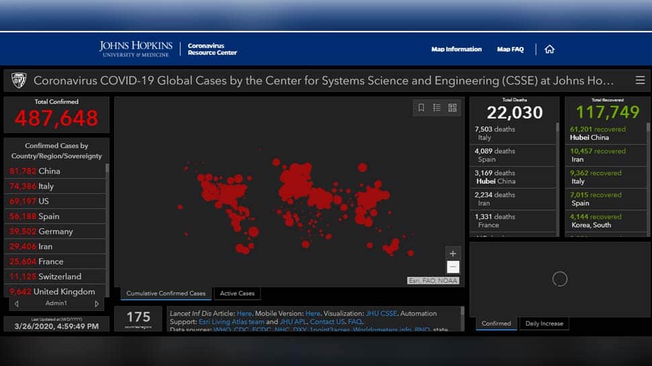Select Iran in confirmed cases list
Image resolution: width=652 pixels, height=366 pixels.
click(54, 246)
